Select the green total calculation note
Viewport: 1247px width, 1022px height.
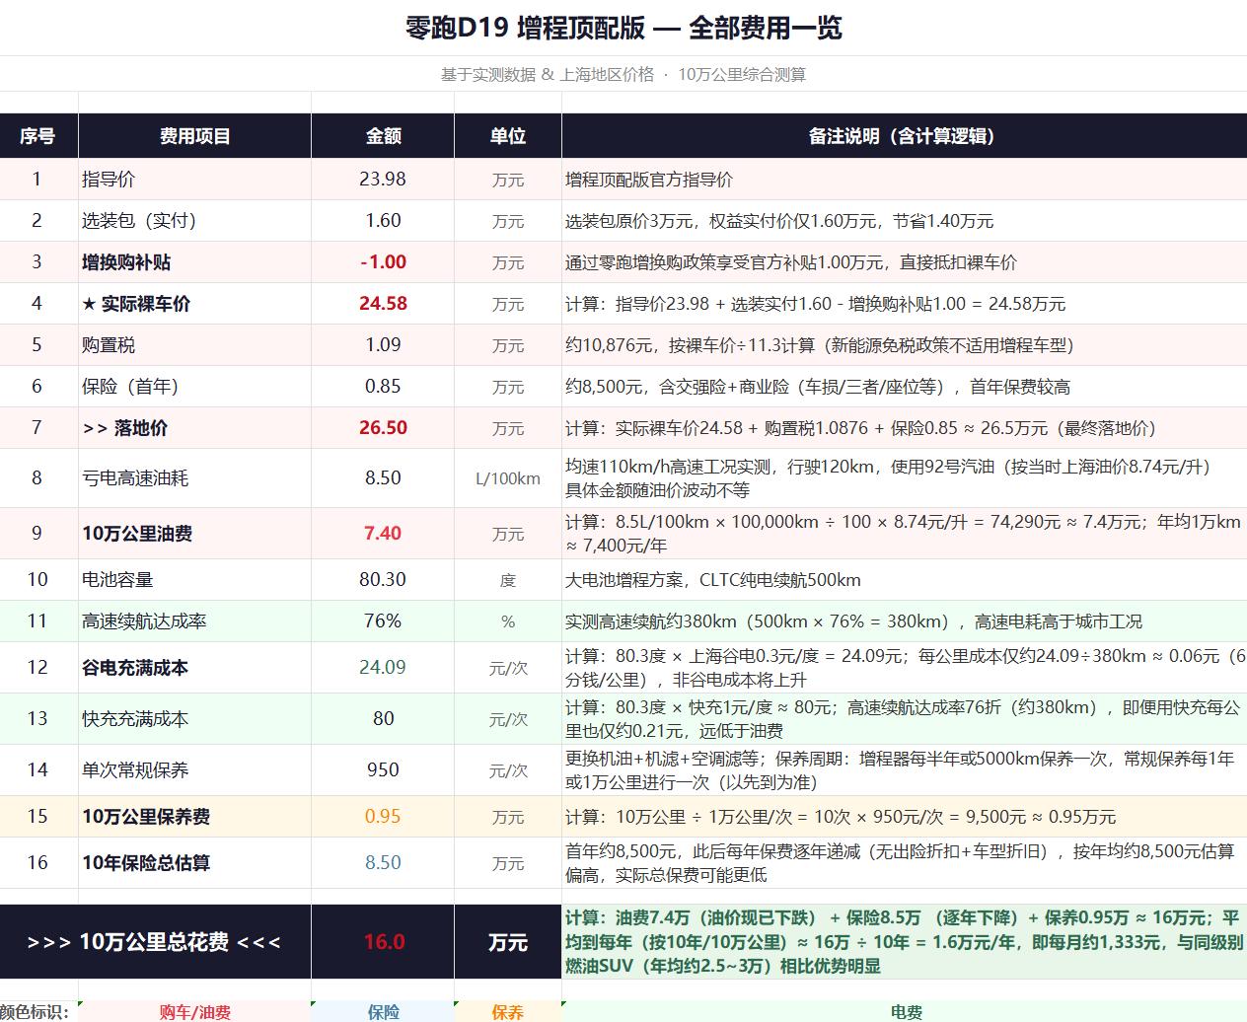pyautogui.click(x=905, y=942)
